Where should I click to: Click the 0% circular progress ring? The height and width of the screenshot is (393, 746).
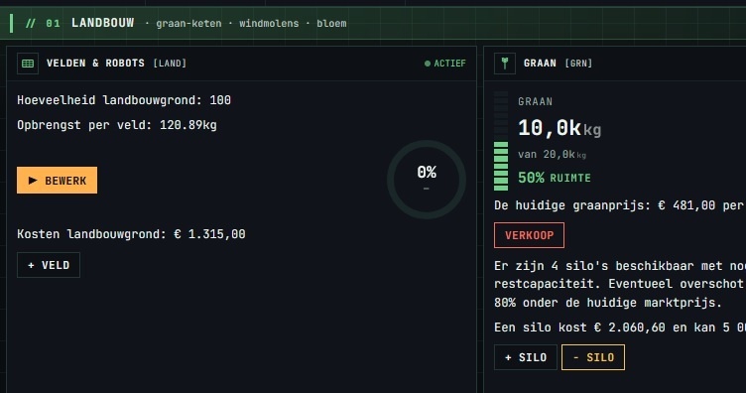[x=427, y=180]
